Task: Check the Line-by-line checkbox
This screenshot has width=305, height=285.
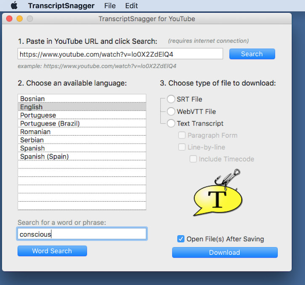Action: (182, 147)
